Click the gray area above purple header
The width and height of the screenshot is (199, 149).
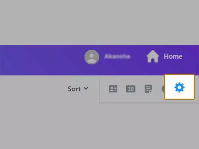click(99, 23)
